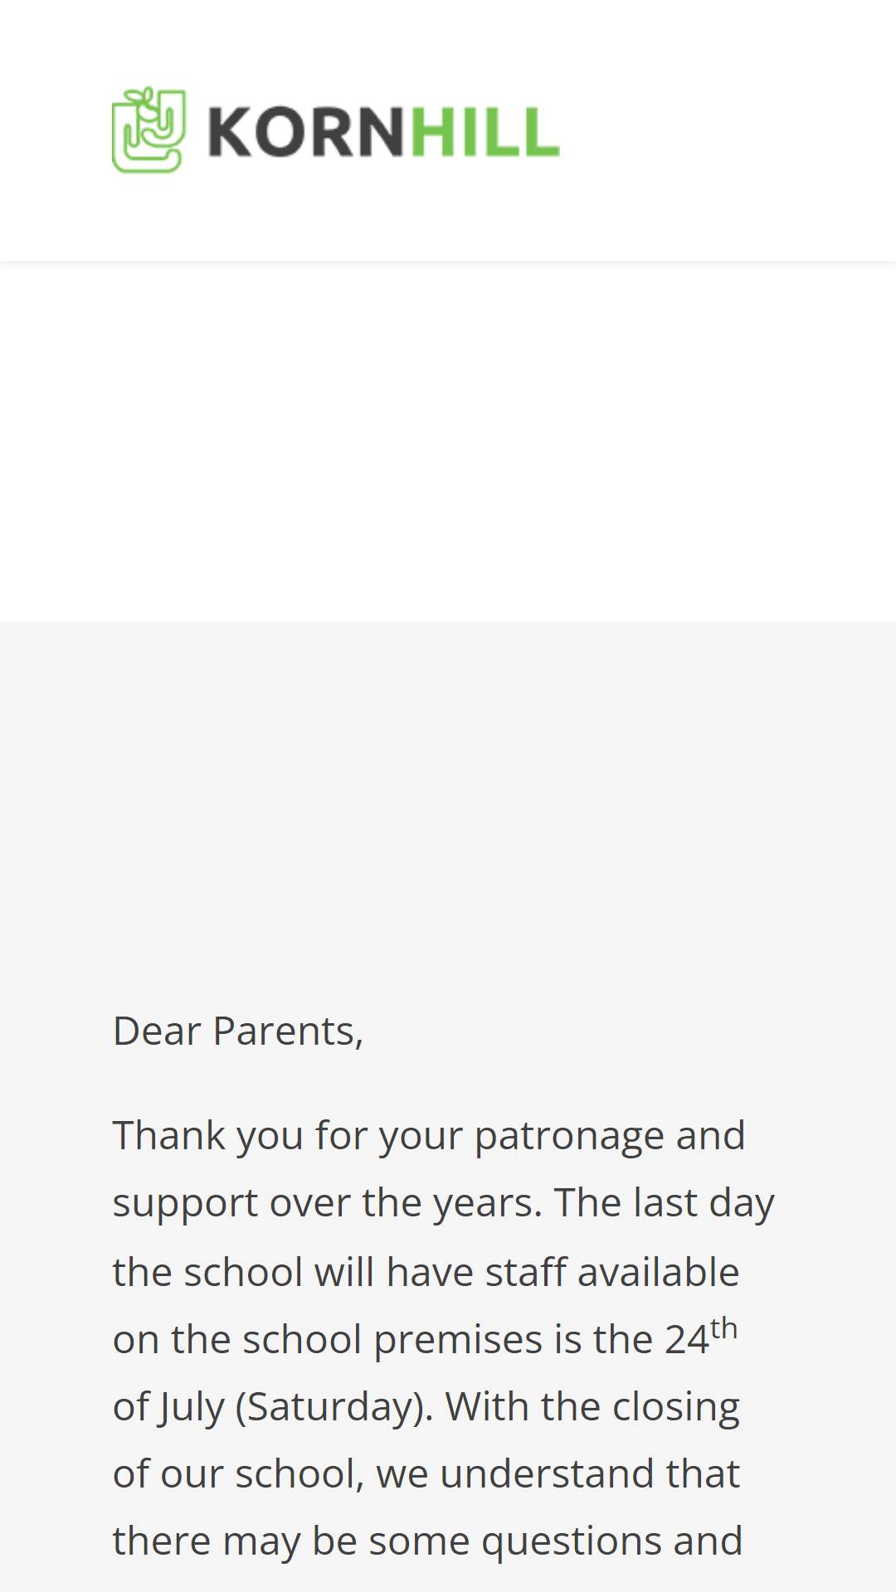Viewport: 896px width, 1592px height.
Task: Click the word "patronage" in the first sentence
Action: [x=569, y=1137]
